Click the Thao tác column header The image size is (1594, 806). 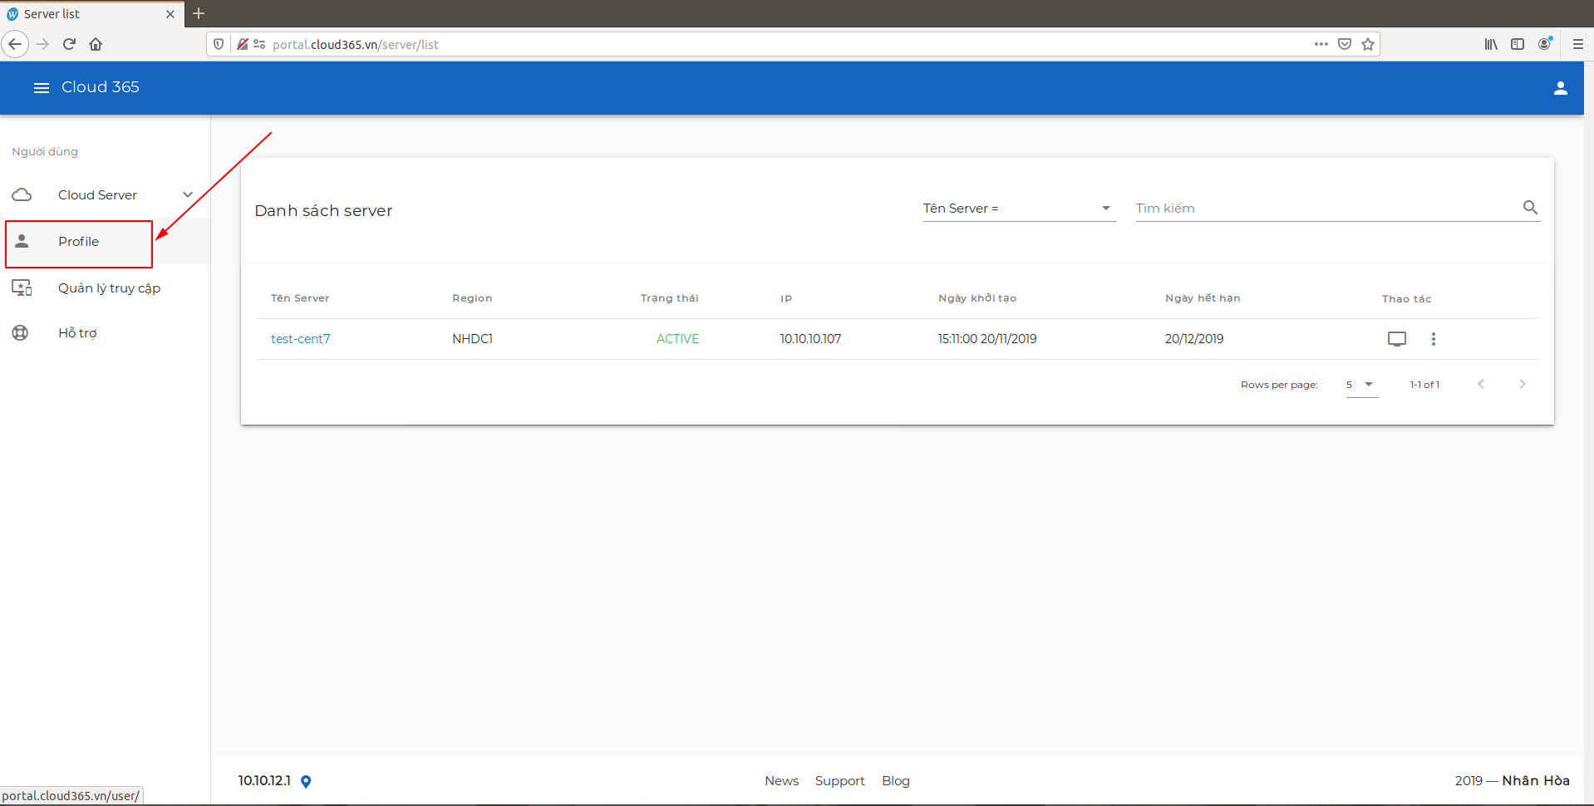pyautogui.click(x=1406, y=299)
